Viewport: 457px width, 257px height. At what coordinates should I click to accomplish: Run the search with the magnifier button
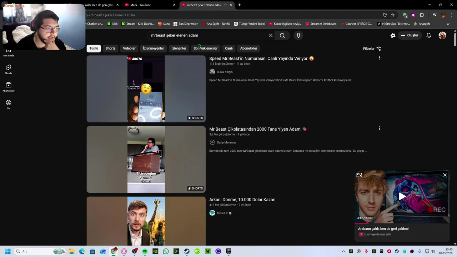click(x=282, y=35)
